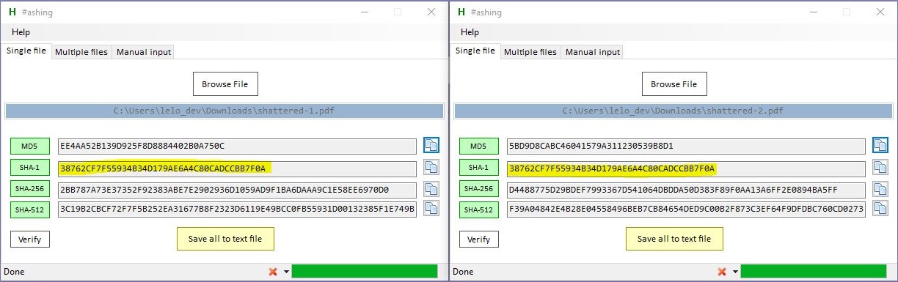Click Save all to text file in right window
The image size is (898, 282).
673,239
